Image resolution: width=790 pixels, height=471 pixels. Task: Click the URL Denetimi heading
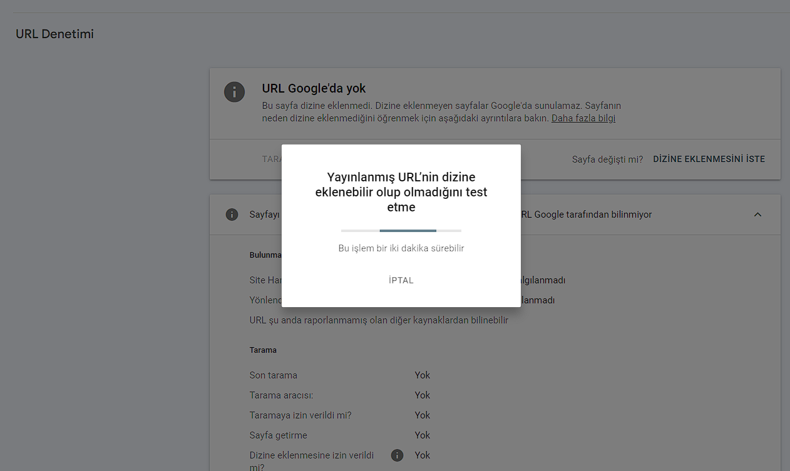(x=54, y=34)
